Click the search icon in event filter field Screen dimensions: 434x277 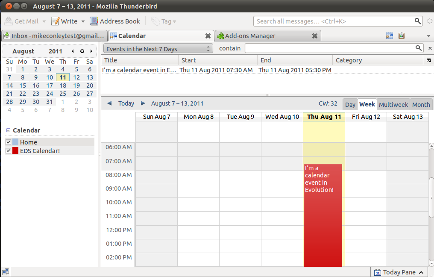click(x=419, y=48)
